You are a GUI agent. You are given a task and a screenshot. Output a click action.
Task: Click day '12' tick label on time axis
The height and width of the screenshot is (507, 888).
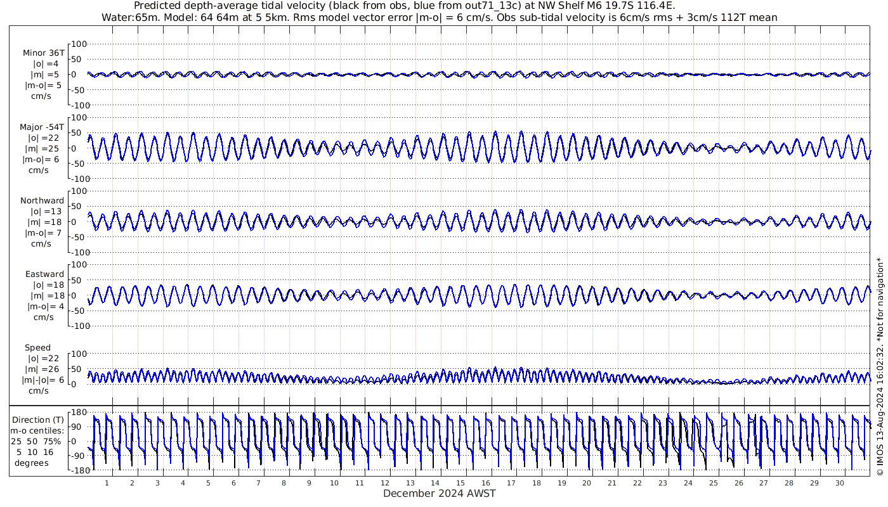385,483
